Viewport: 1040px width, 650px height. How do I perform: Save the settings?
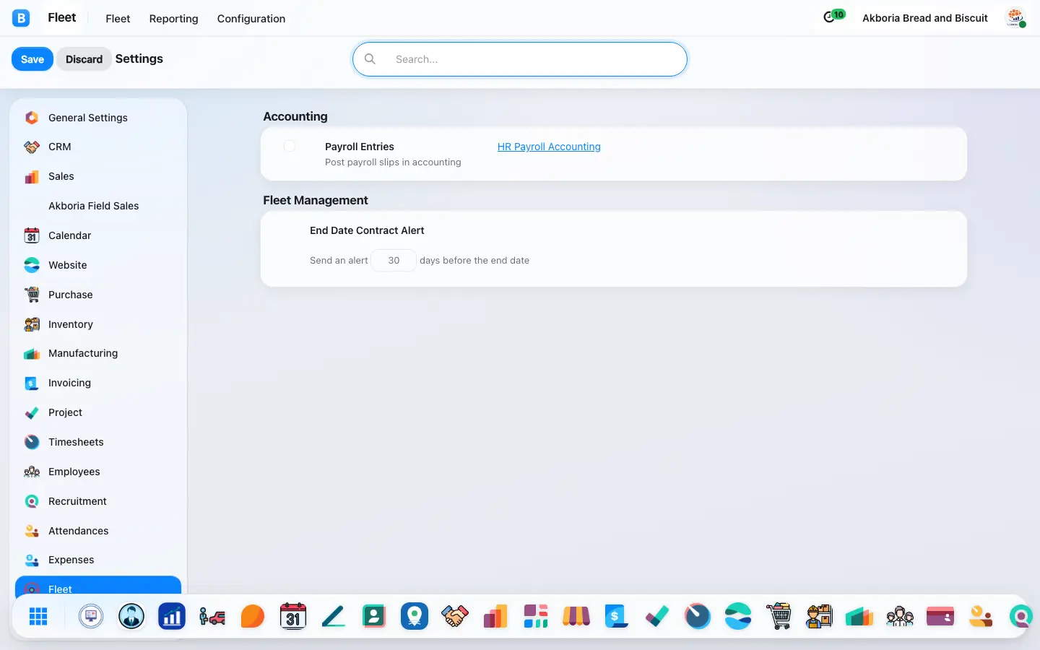pos(32,59)
